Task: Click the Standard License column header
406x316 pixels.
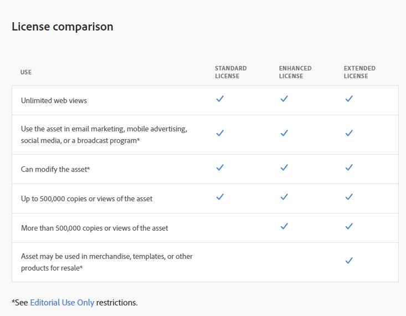Action: click(x=230, y=72)
